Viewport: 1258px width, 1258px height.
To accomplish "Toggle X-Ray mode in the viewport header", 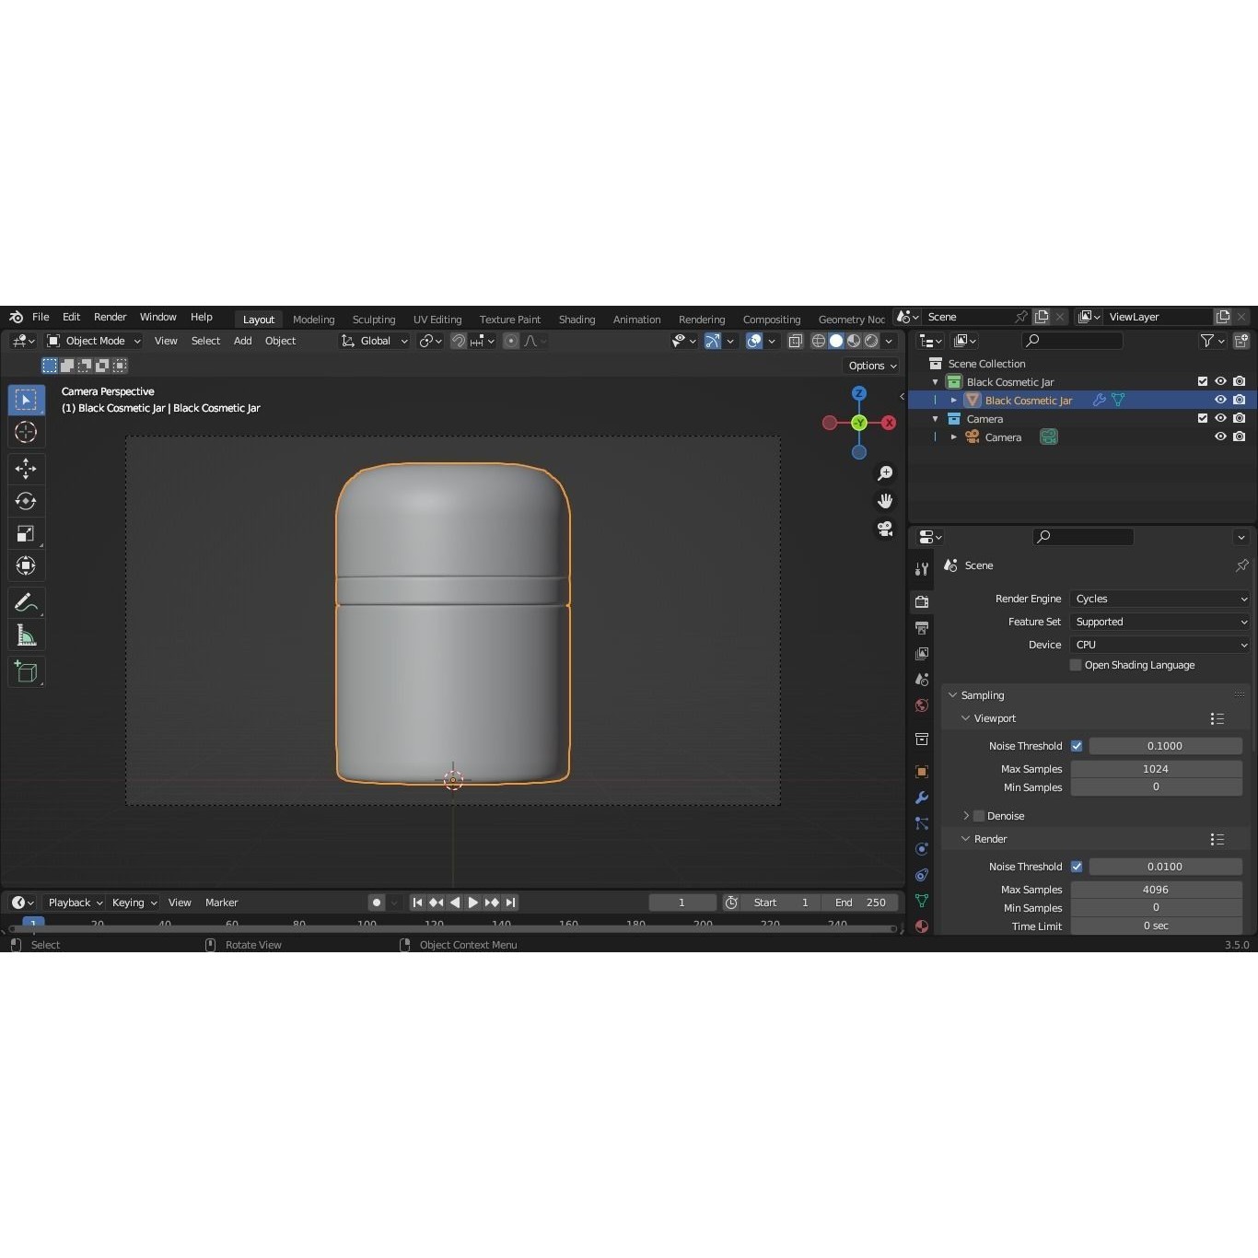I will point(796,341).
